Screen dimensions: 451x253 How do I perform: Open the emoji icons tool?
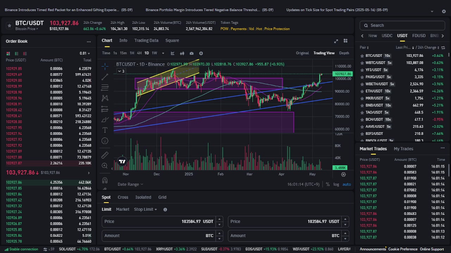click(x=105, y=141)
